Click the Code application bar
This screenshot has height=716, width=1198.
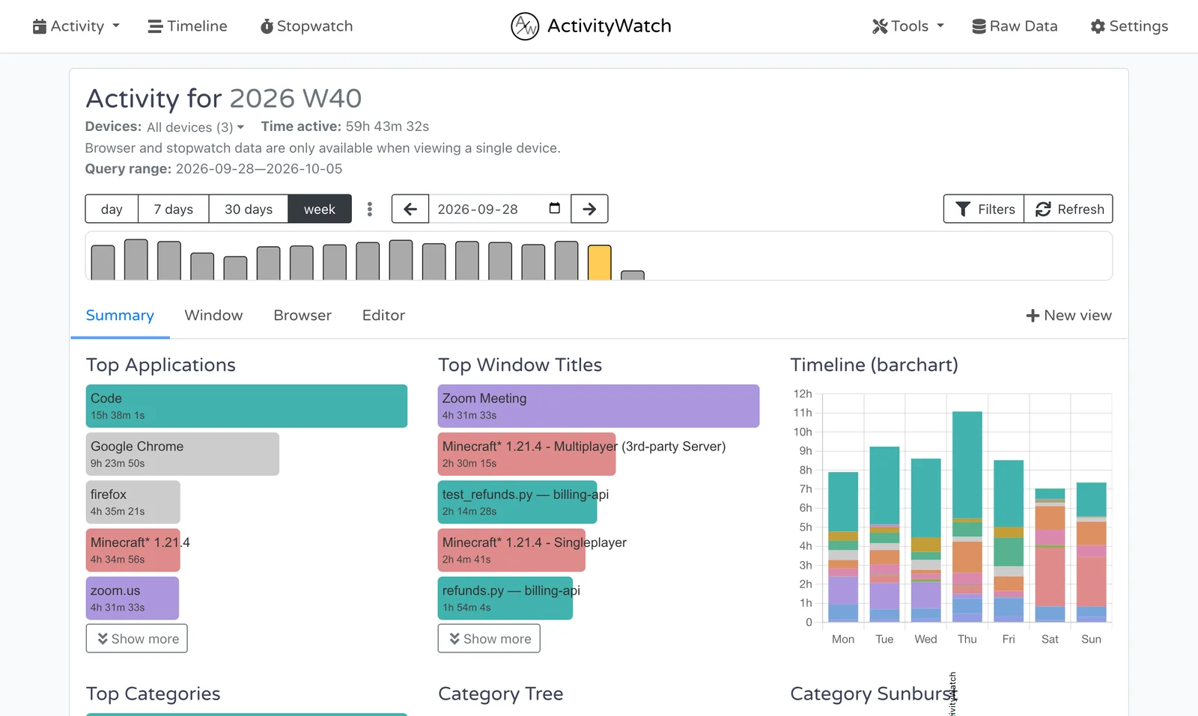coord(246,406)
